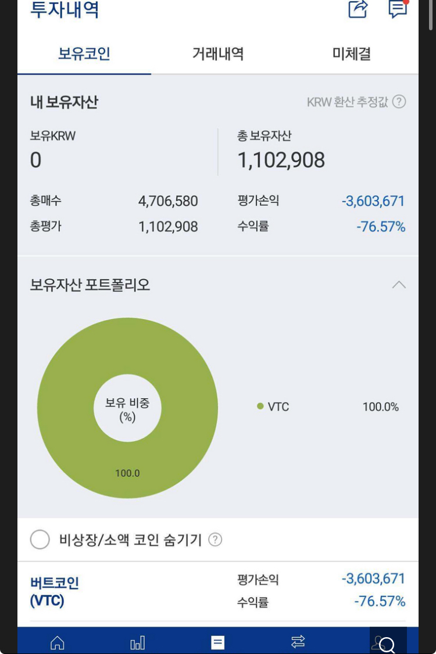The width and height of the screenshot is (436, 654).
Task: Open help for hiding unlisted coins
Action: pyautogui.click(x=215, y=539)
